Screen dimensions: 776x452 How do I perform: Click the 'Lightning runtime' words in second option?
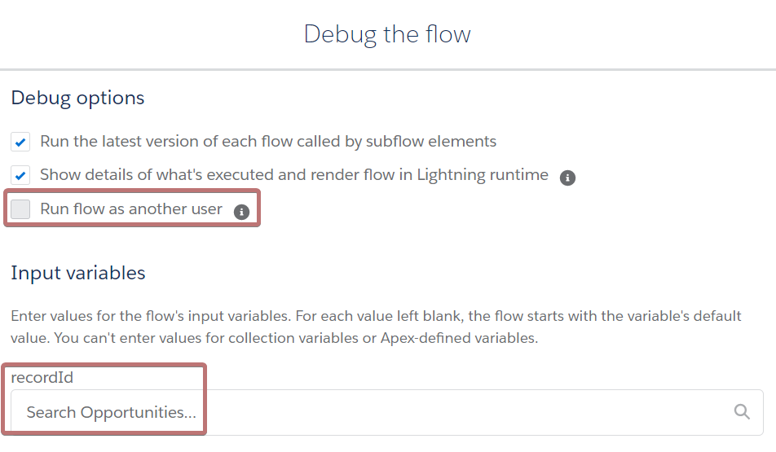click(x=483, y=175)
